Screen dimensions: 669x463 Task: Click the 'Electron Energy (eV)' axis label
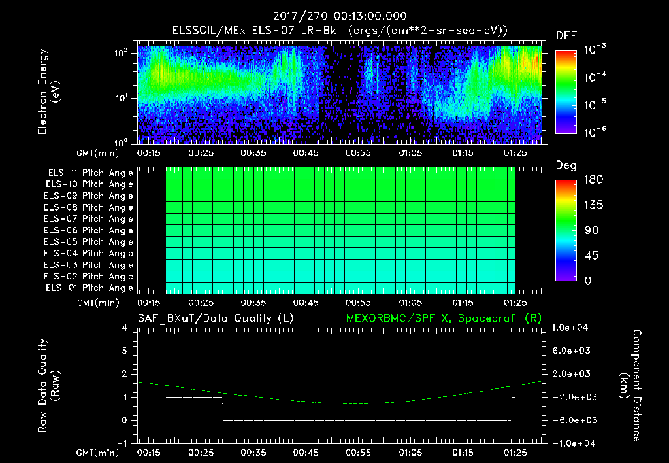pos(48,92)
